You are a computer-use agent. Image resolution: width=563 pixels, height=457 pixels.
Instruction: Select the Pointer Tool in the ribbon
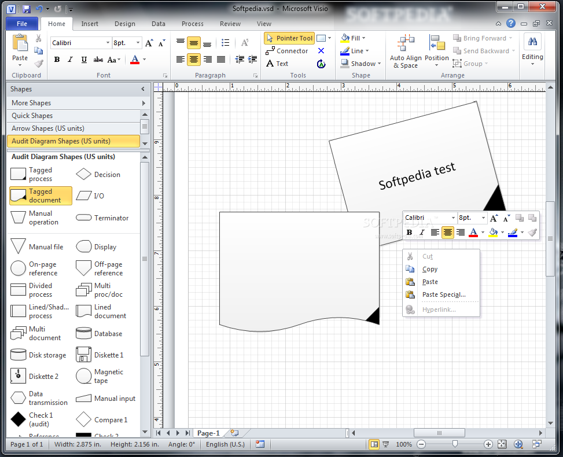[289, 38]
